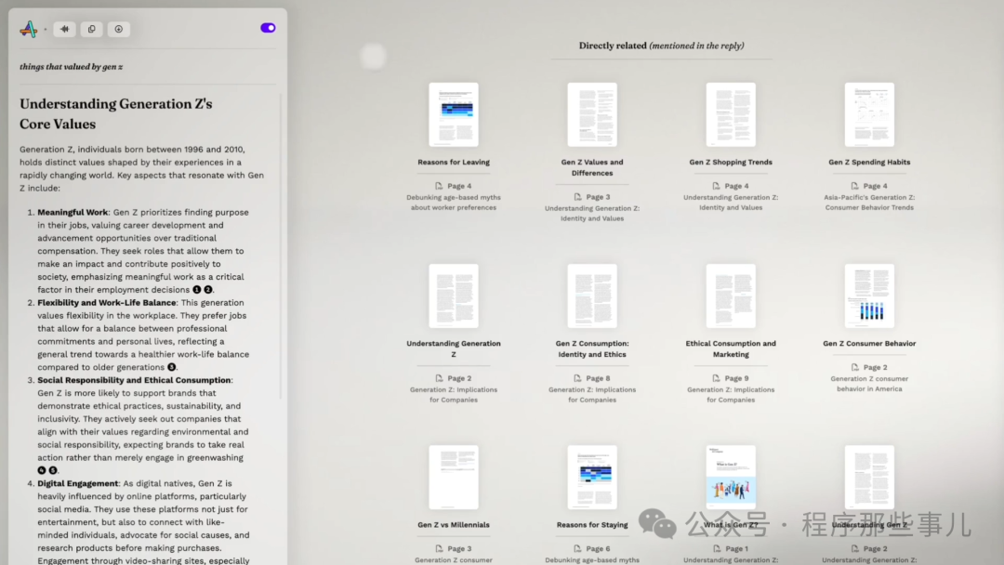This screenshot has width=1004, height=565.
Task: Click 'Page 3' under Gen Z Values and Differences
Action: click(x=598, y=197)
